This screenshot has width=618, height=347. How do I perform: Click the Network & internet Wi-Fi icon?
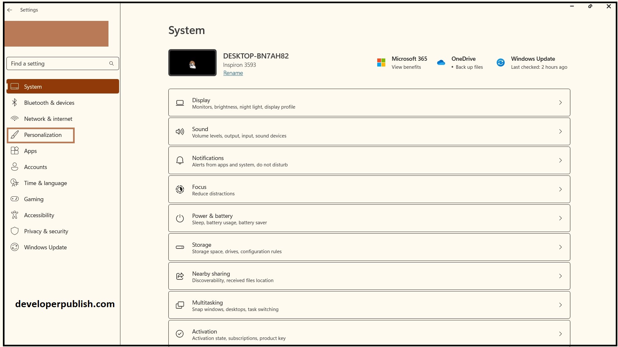click(14, 119)
